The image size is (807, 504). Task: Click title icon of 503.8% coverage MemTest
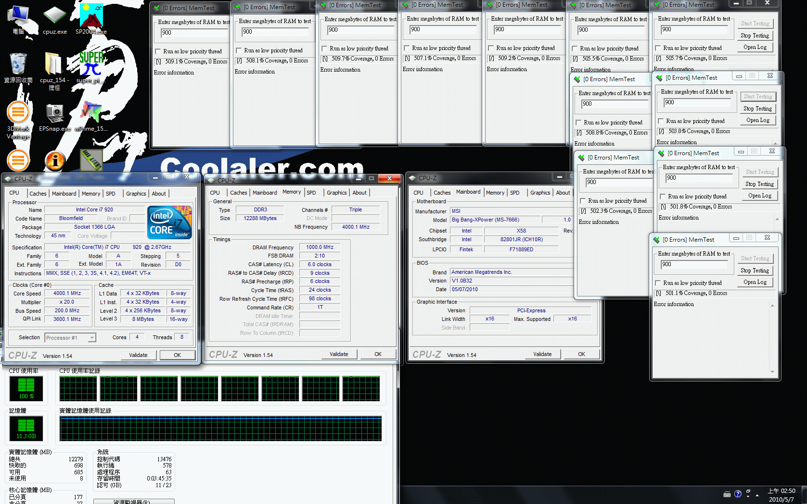pyautogui.click(x=659, y=78)
